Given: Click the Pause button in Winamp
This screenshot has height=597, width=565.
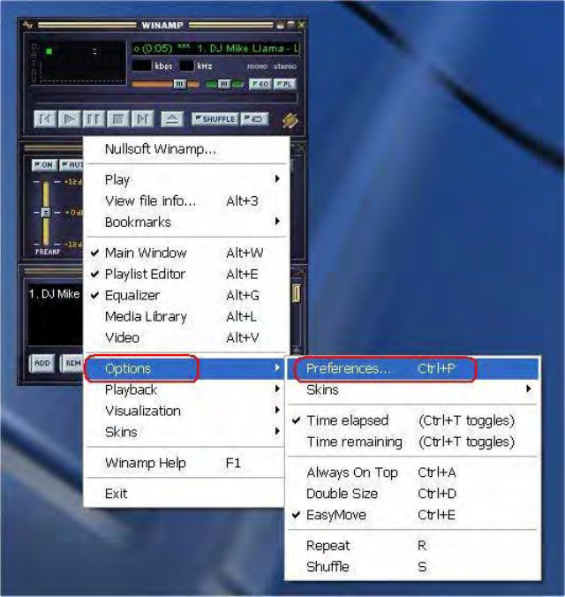Looking at the screenshot, I should pyautogui.click(x=94, y=119).
